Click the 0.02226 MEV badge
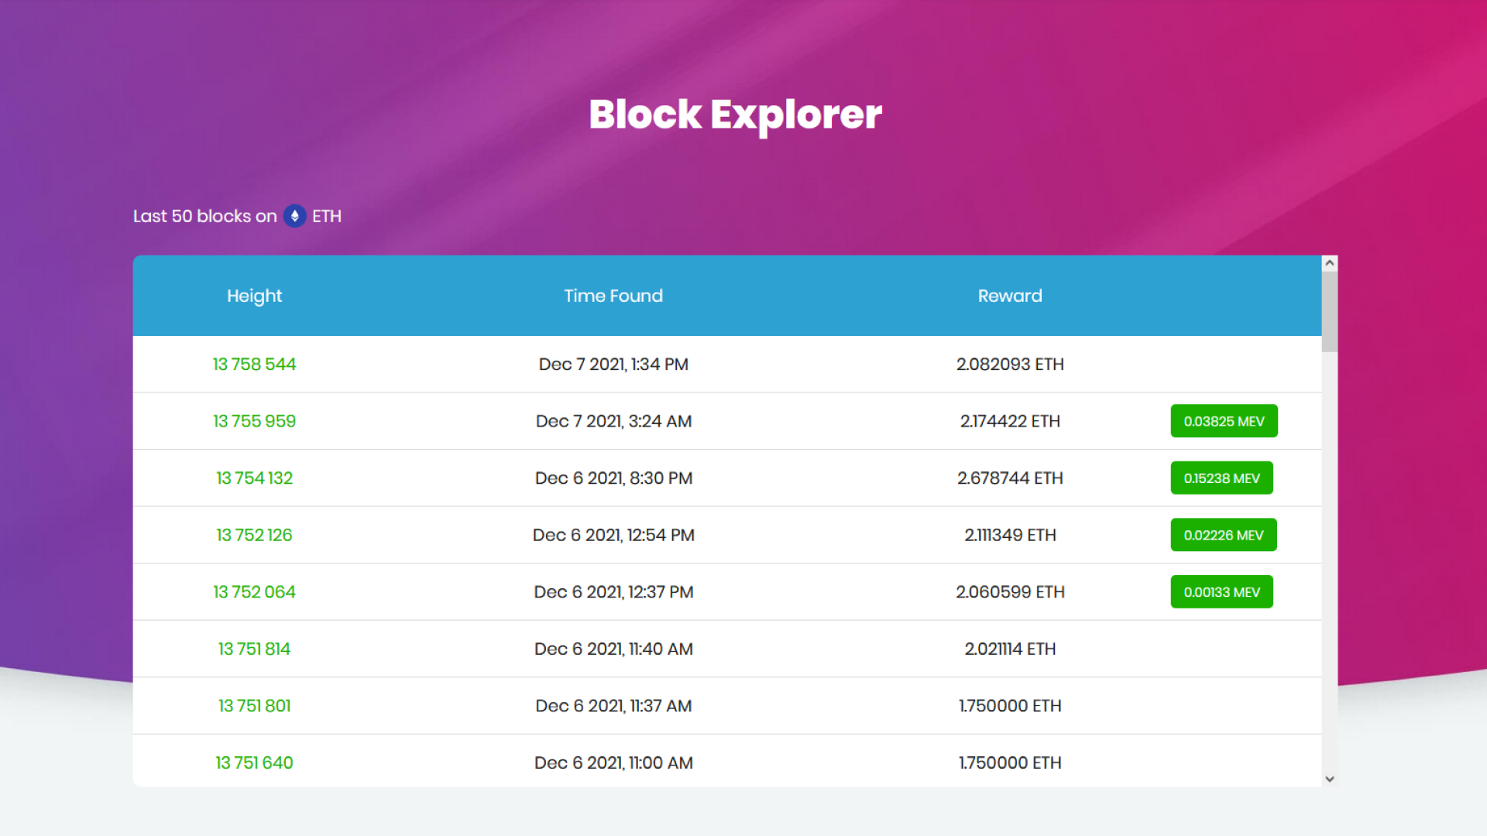Viewport: 1487px width, 836px height. click(x=1224, y=535)
